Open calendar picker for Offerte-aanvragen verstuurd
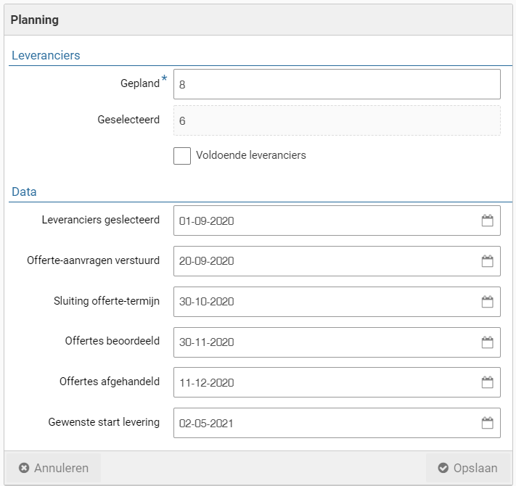Image resolution: width=516 pixels, height=486 pixels. pyautogui.click(x=487, y=261)
